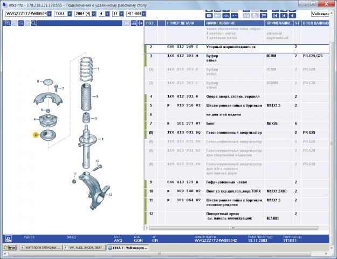Select highlighted callout 2 in the diagram

[36, 135]
